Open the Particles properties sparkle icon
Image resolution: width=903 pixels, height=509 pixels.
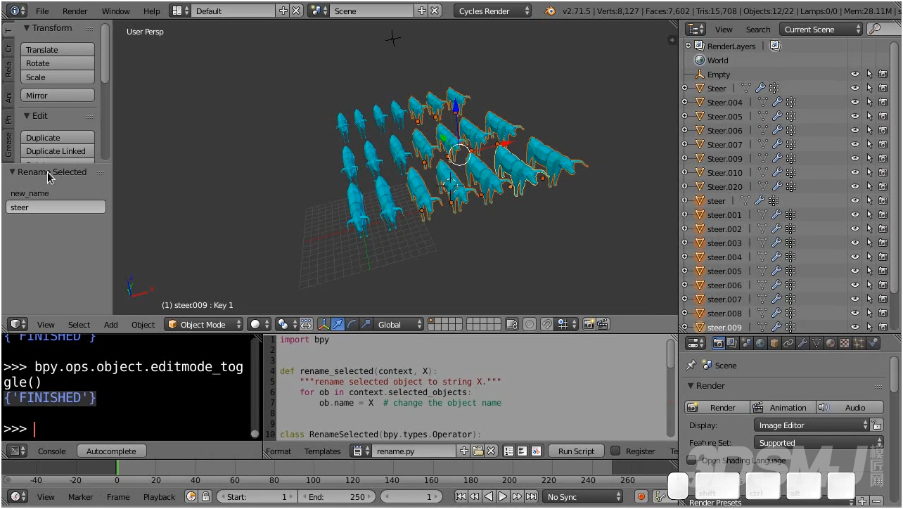click(859, 343)
